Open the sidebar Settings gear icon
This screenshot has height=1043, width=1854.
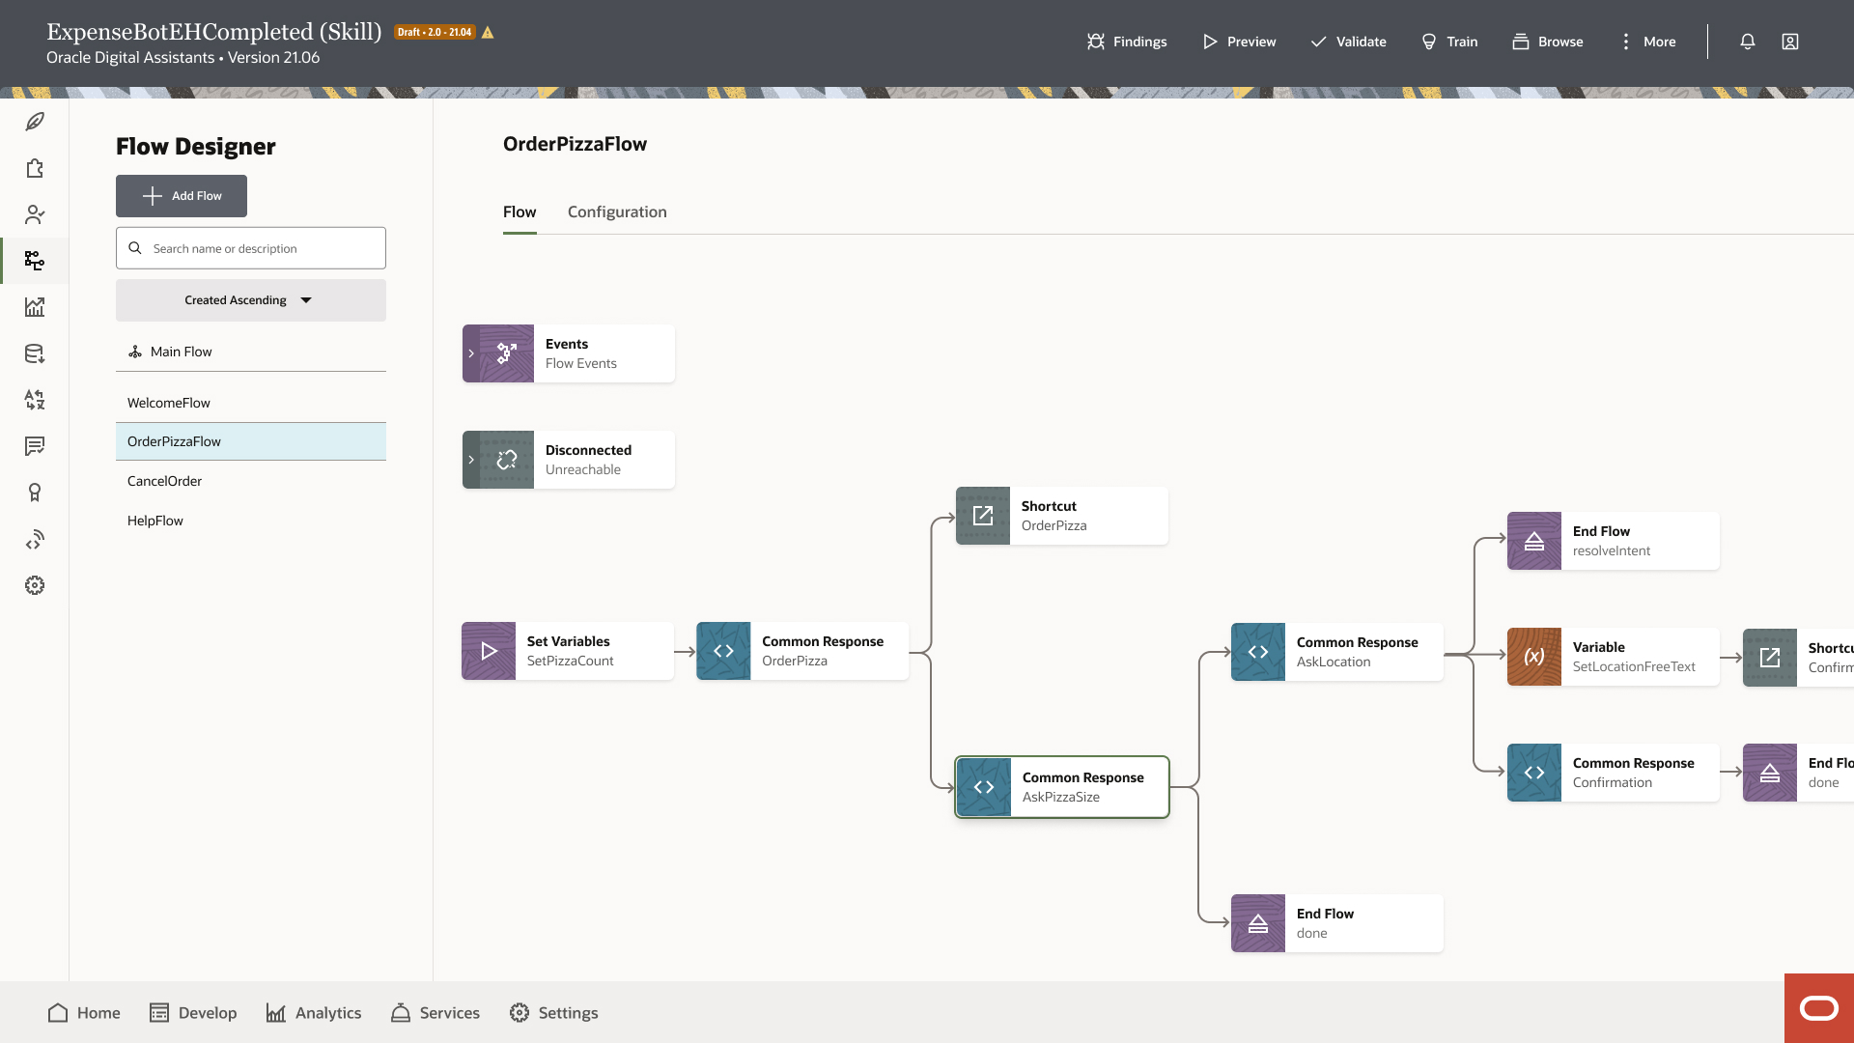click(35, 585)
